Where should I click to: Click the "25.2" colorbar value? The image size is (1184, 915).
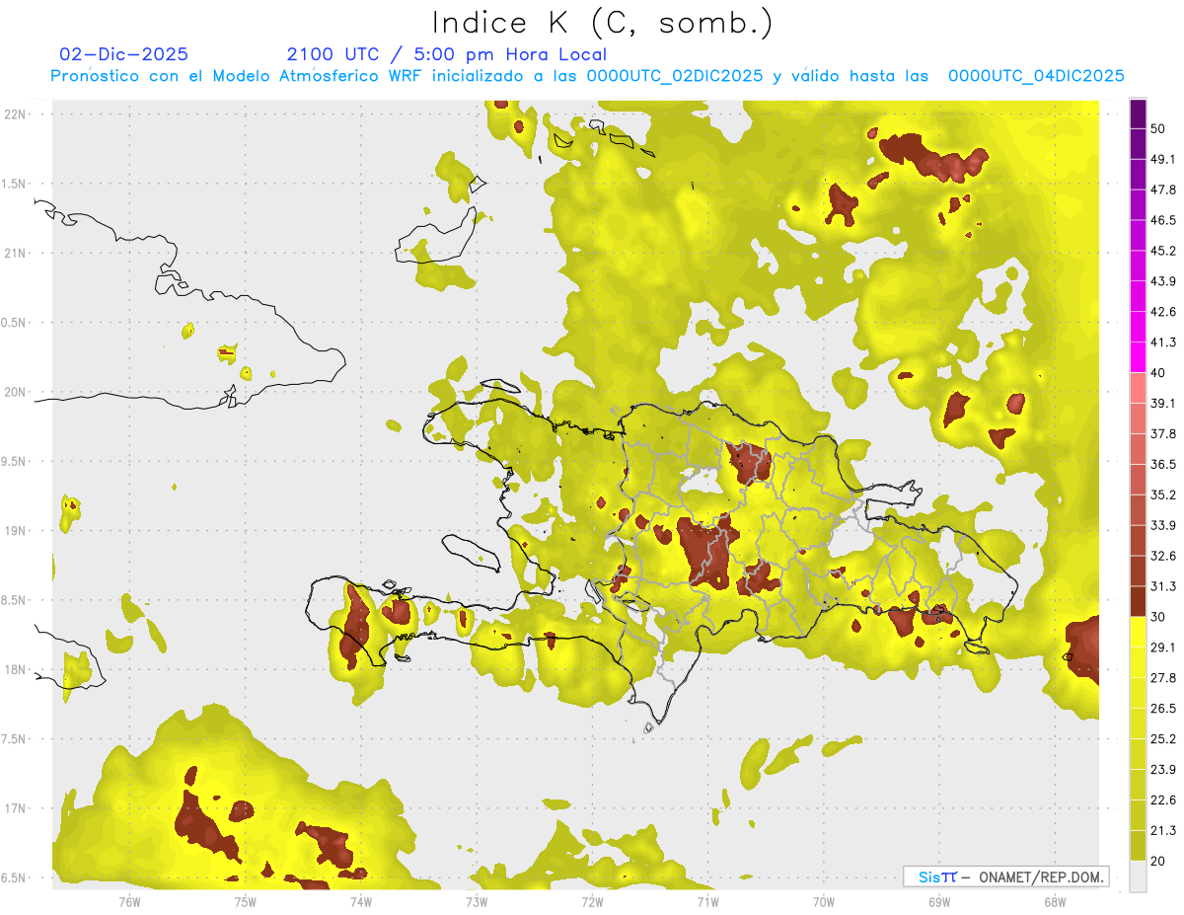point(1163,739)
